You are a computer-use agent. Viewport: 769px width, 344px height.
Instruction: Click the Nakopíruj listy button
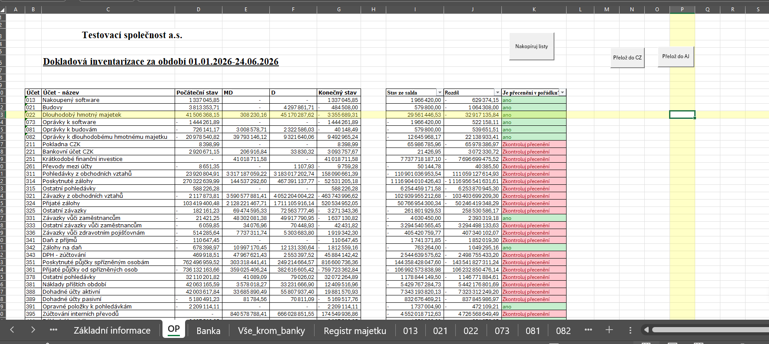pyautogui.click(x=532, y=46)
